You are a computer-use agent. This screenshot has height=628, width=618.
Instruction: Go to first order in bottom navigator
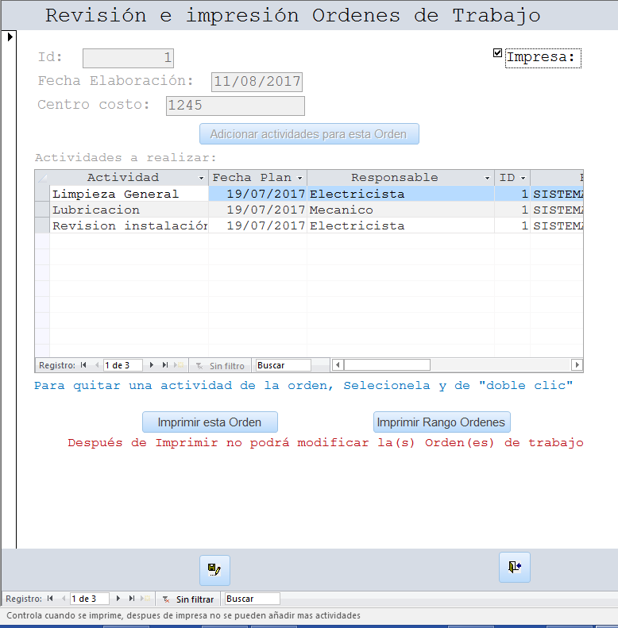51,599
